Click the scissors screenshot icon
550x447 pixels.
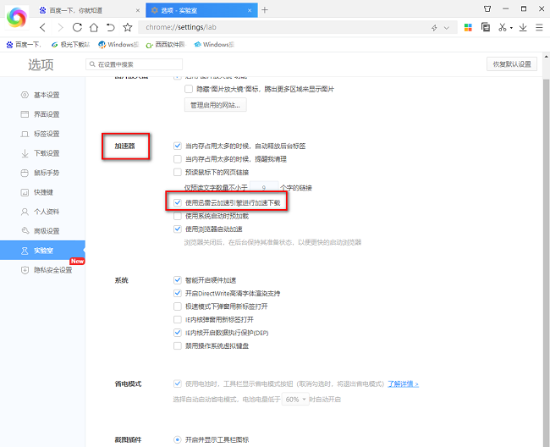(x=503, y=27)
